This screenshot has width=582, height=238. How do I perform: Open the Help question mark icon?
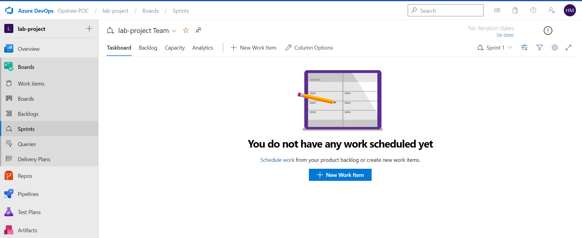[533, 10]
